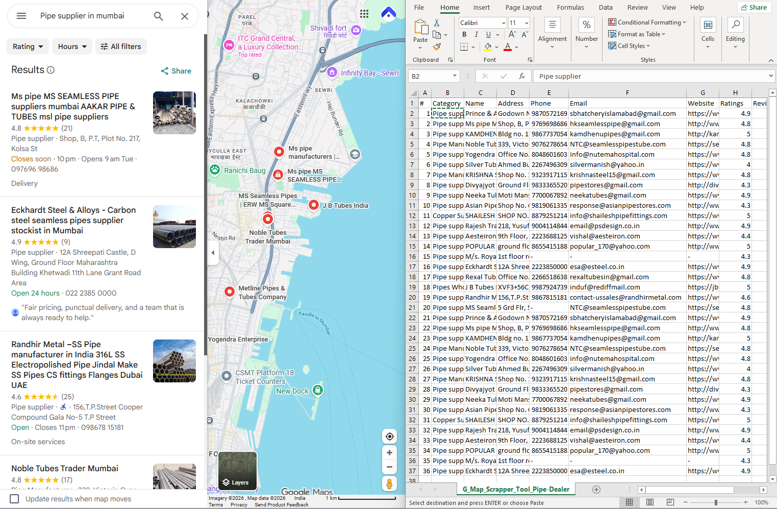777x509 pixels.
Task: Open the Conditional Formatting dropdown
Action: tap(647, 22)
